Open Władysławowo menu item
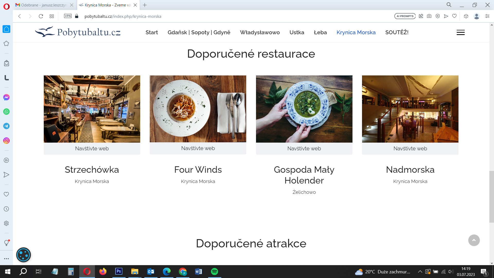This screenshot has width=494, height=278. pos(260,32)
